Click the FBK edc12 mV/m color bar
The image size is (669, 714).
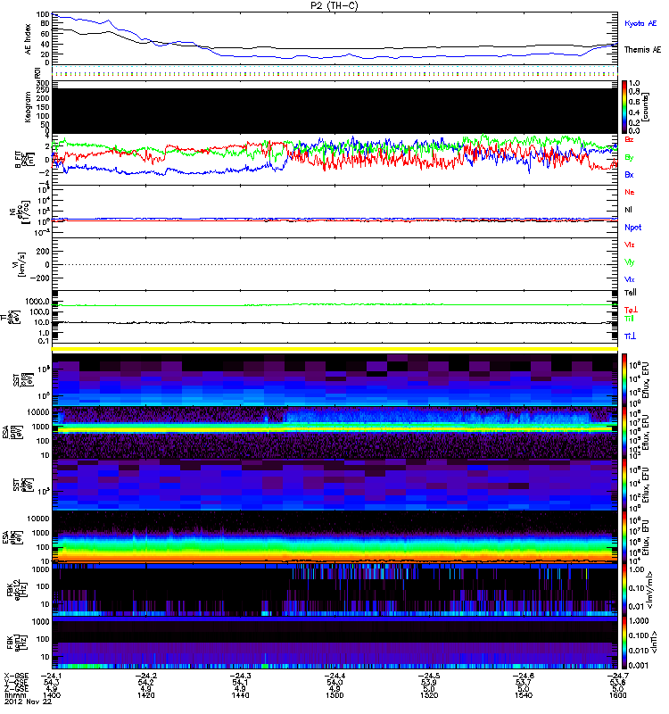(624, 590)
